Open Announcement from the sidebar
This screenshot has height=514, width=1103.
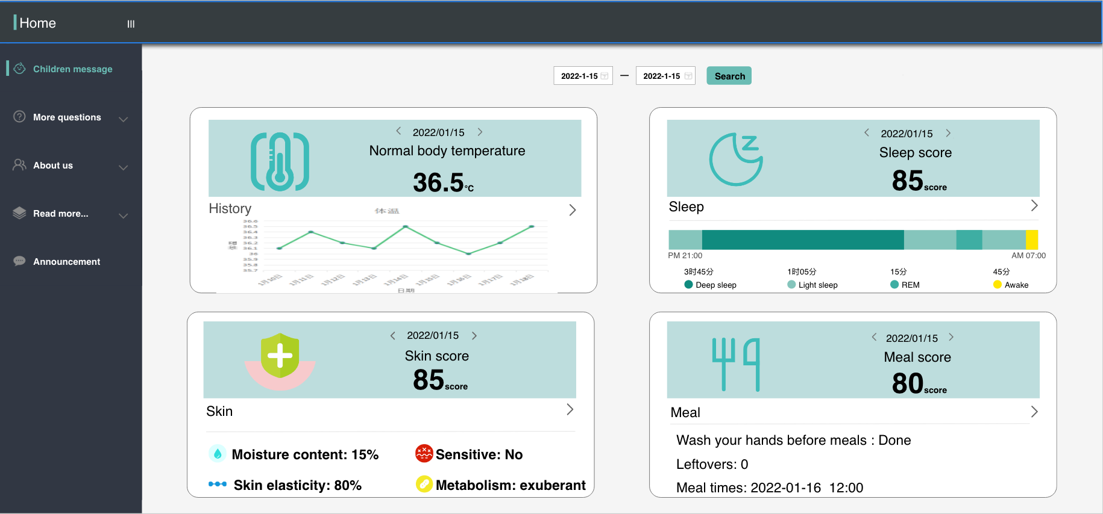(x=66, y=262)
